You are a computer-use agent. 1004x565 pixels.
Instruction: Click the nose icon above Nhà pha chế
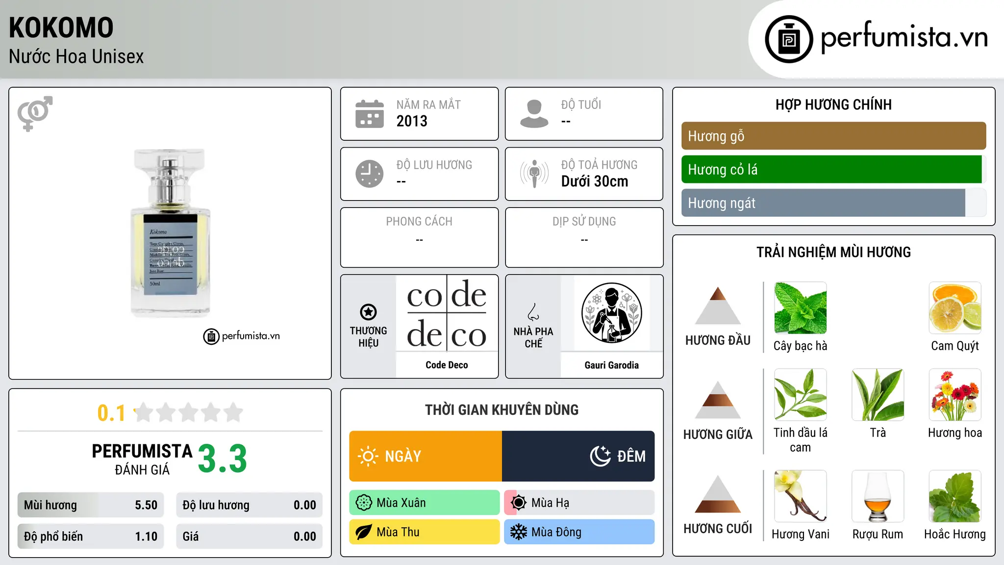(533, 312)
